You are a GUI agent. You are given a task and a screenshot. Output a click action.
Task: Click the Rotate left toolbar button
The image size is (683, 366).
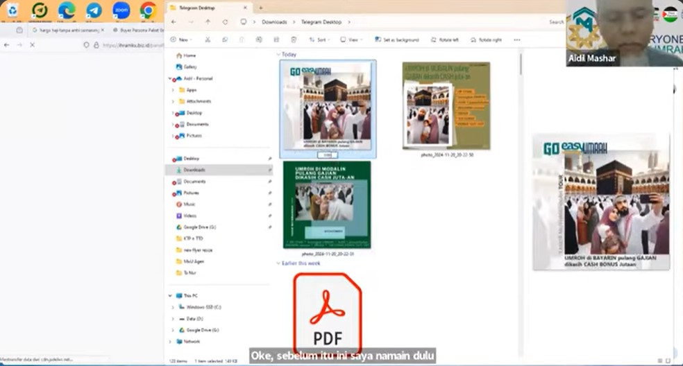444,40
